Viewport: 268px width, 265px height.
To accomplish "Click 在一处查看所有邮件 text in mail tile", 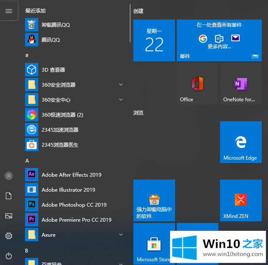I will 219,25.
